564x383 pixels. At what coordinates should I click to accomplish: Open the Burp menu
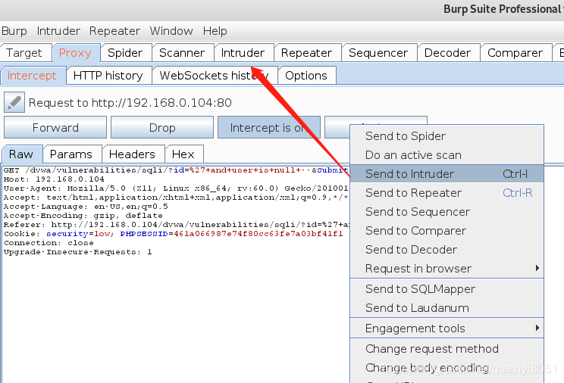14,31
